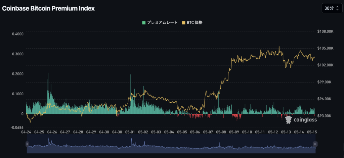The width and height of the screenshot is (344, 158).
Task: Click the Coinbase Bitcoin Premium Index title
Action: (x=48, y=8)
